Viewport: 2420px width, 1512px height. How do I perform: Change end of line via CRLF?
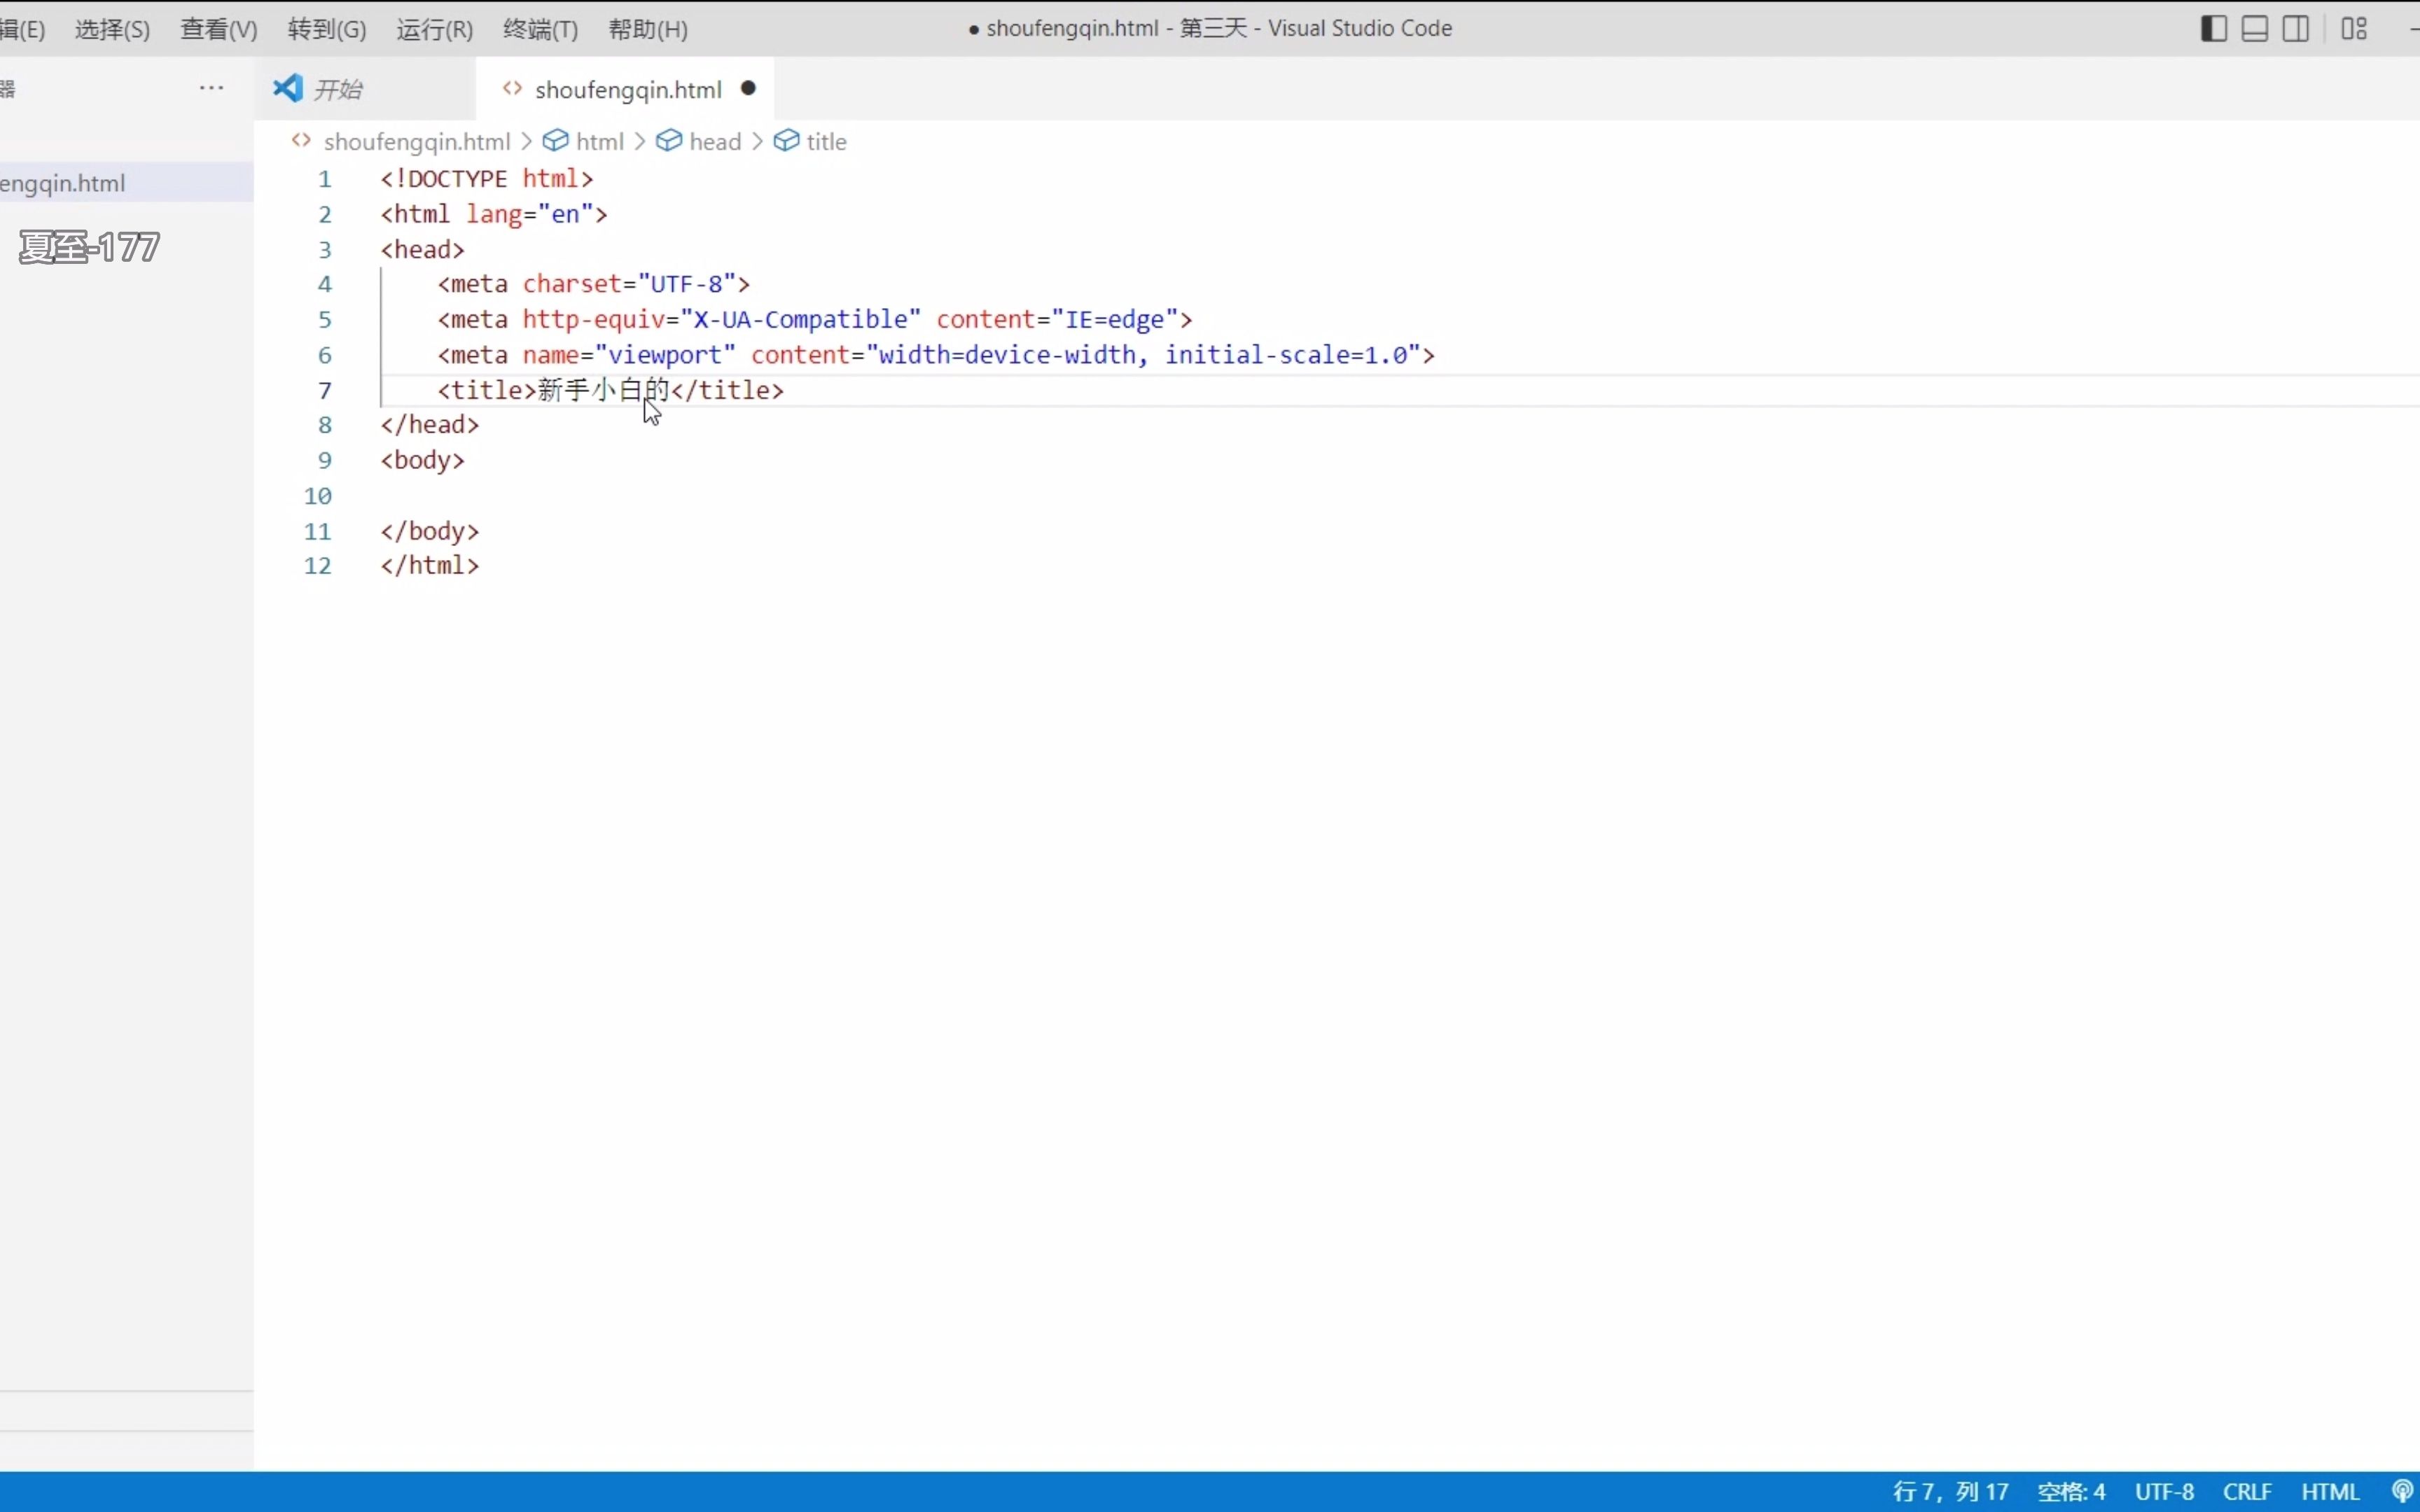coord(2247,1492)
